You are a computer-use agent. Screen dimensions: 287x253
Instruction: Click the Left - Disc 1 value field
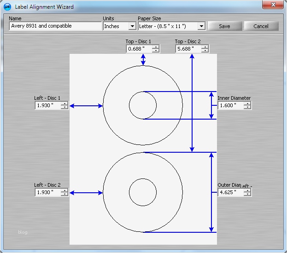(x=48, y=105)
